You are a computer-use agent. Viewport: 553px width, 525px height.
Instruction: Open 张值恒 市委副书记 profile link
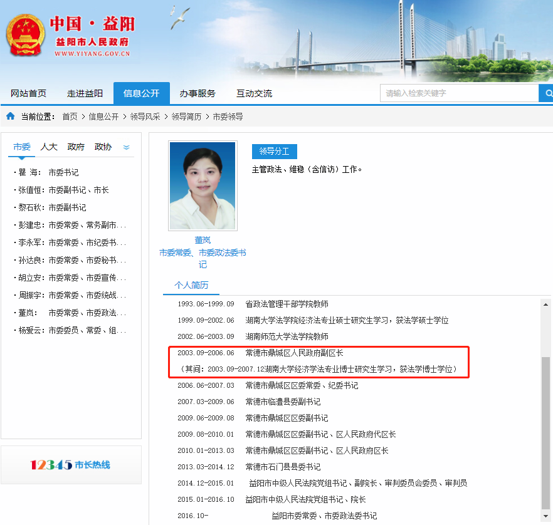(63, 190)
